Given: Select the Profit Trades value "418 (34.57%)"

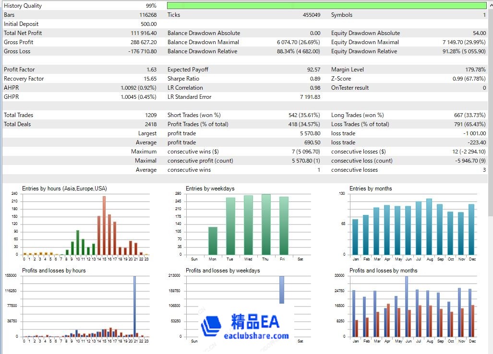Looking at the screenshot, I should tap(304, 124).
